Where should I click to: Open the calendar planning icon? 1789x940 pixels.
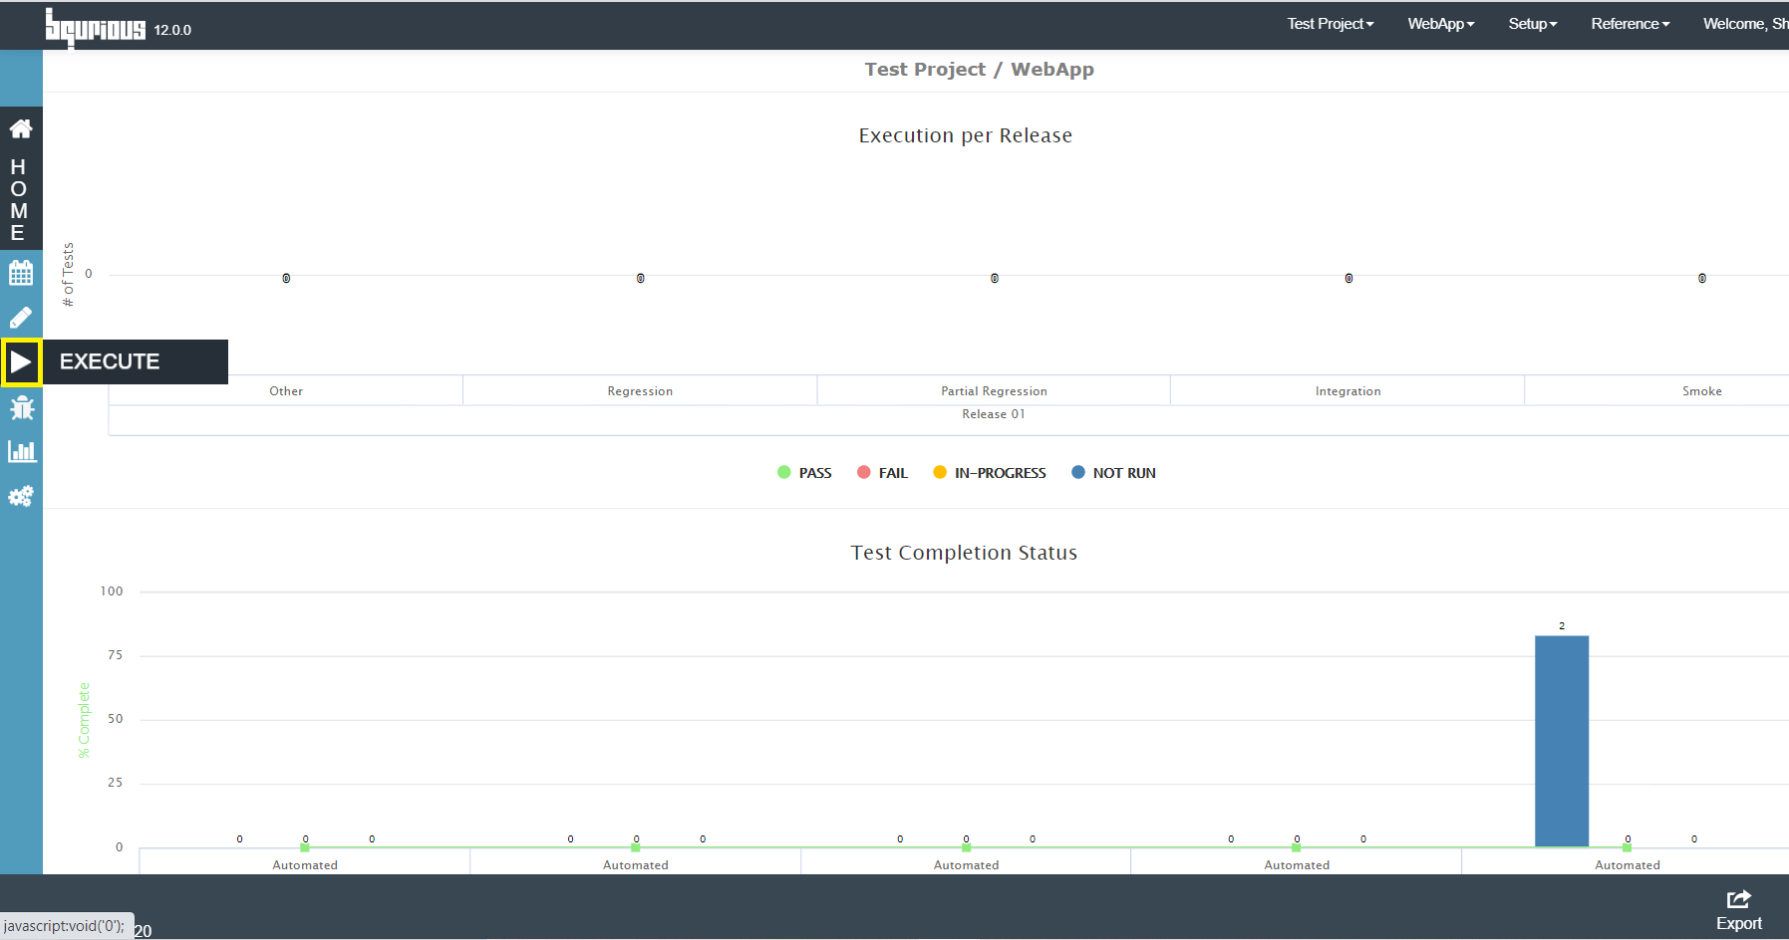click(x=21, y=272)
